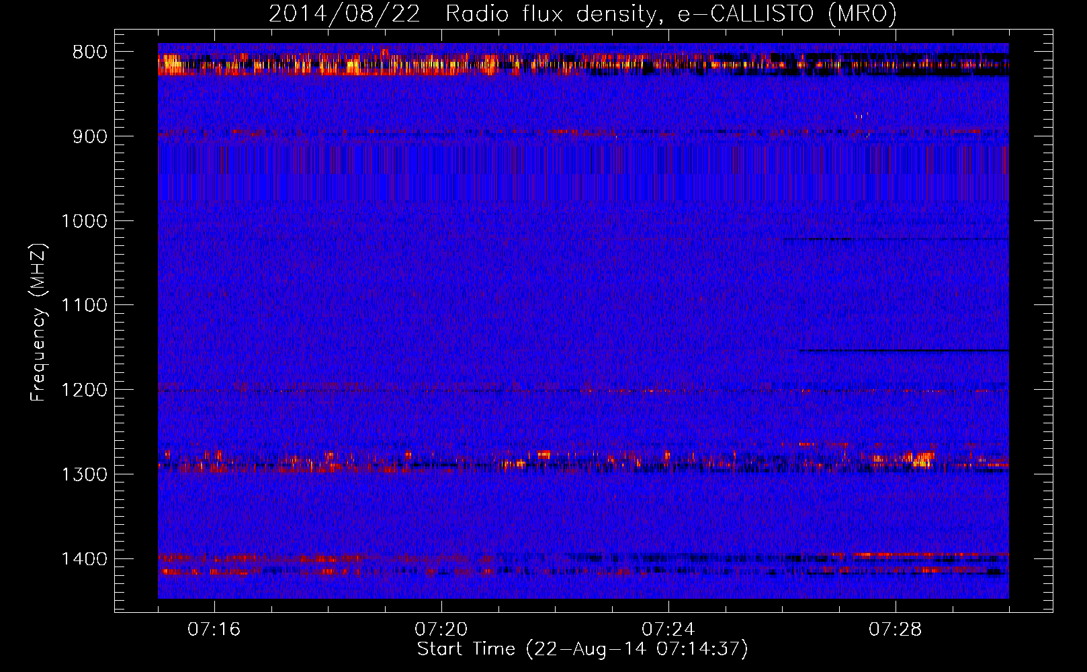Click the 1000 frequency axis label
This screenshot has height=672, width=1087.
(x=84, y=221)
